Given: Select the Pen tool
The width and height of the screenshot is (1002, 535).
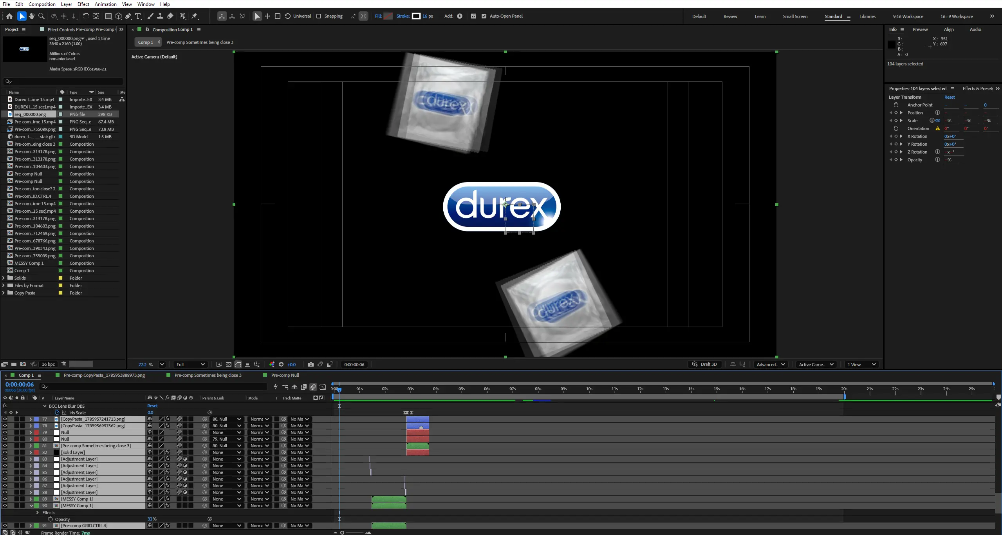Looking at the screenshot, I should click(128, 16).
